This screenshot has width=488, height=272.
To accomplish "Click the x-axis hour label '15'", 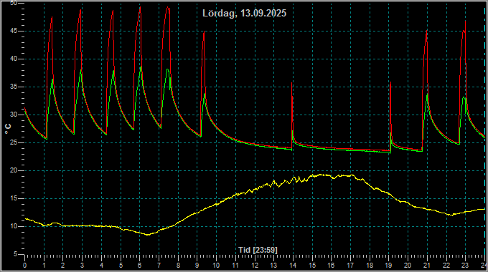I will point(312,266).
